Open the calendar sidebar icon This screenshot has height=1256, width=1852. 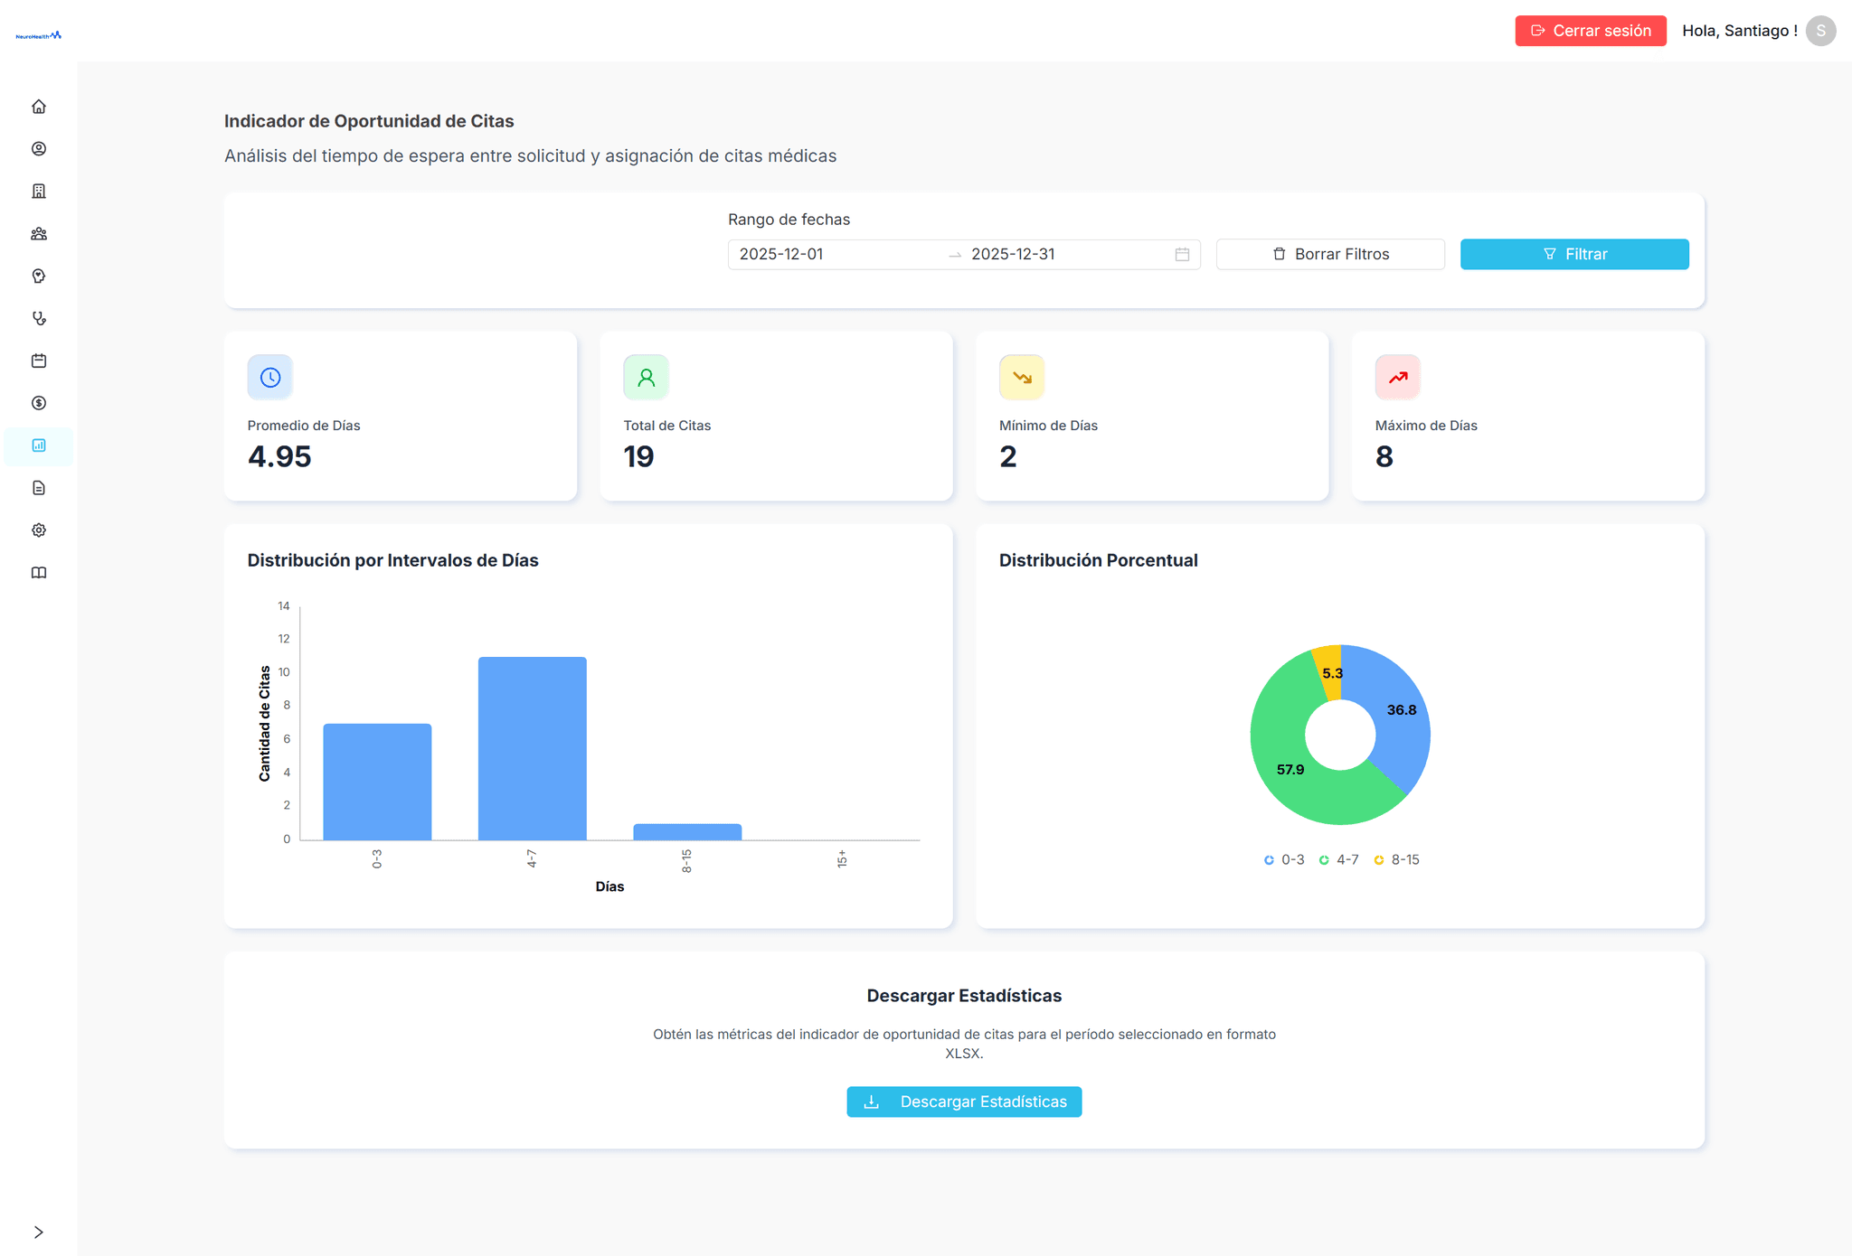tap(39, 361)
